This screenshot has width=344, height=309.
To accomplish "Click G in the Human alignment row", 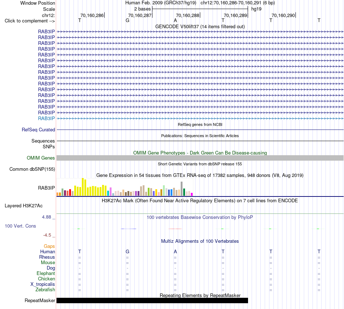I will point(127,251).
